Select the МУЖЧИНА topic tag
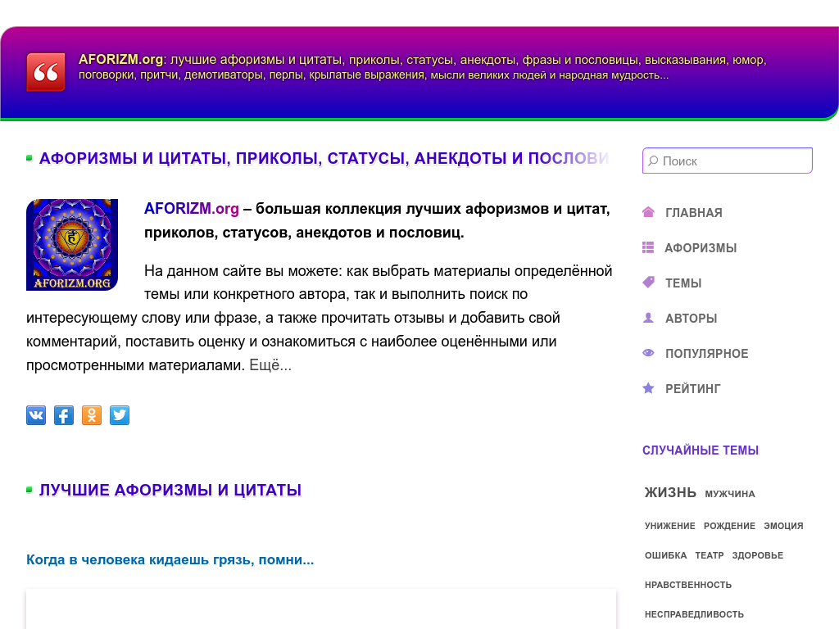Screen dimensions: 839x629 pyautogui.click(x=730, y=494)
